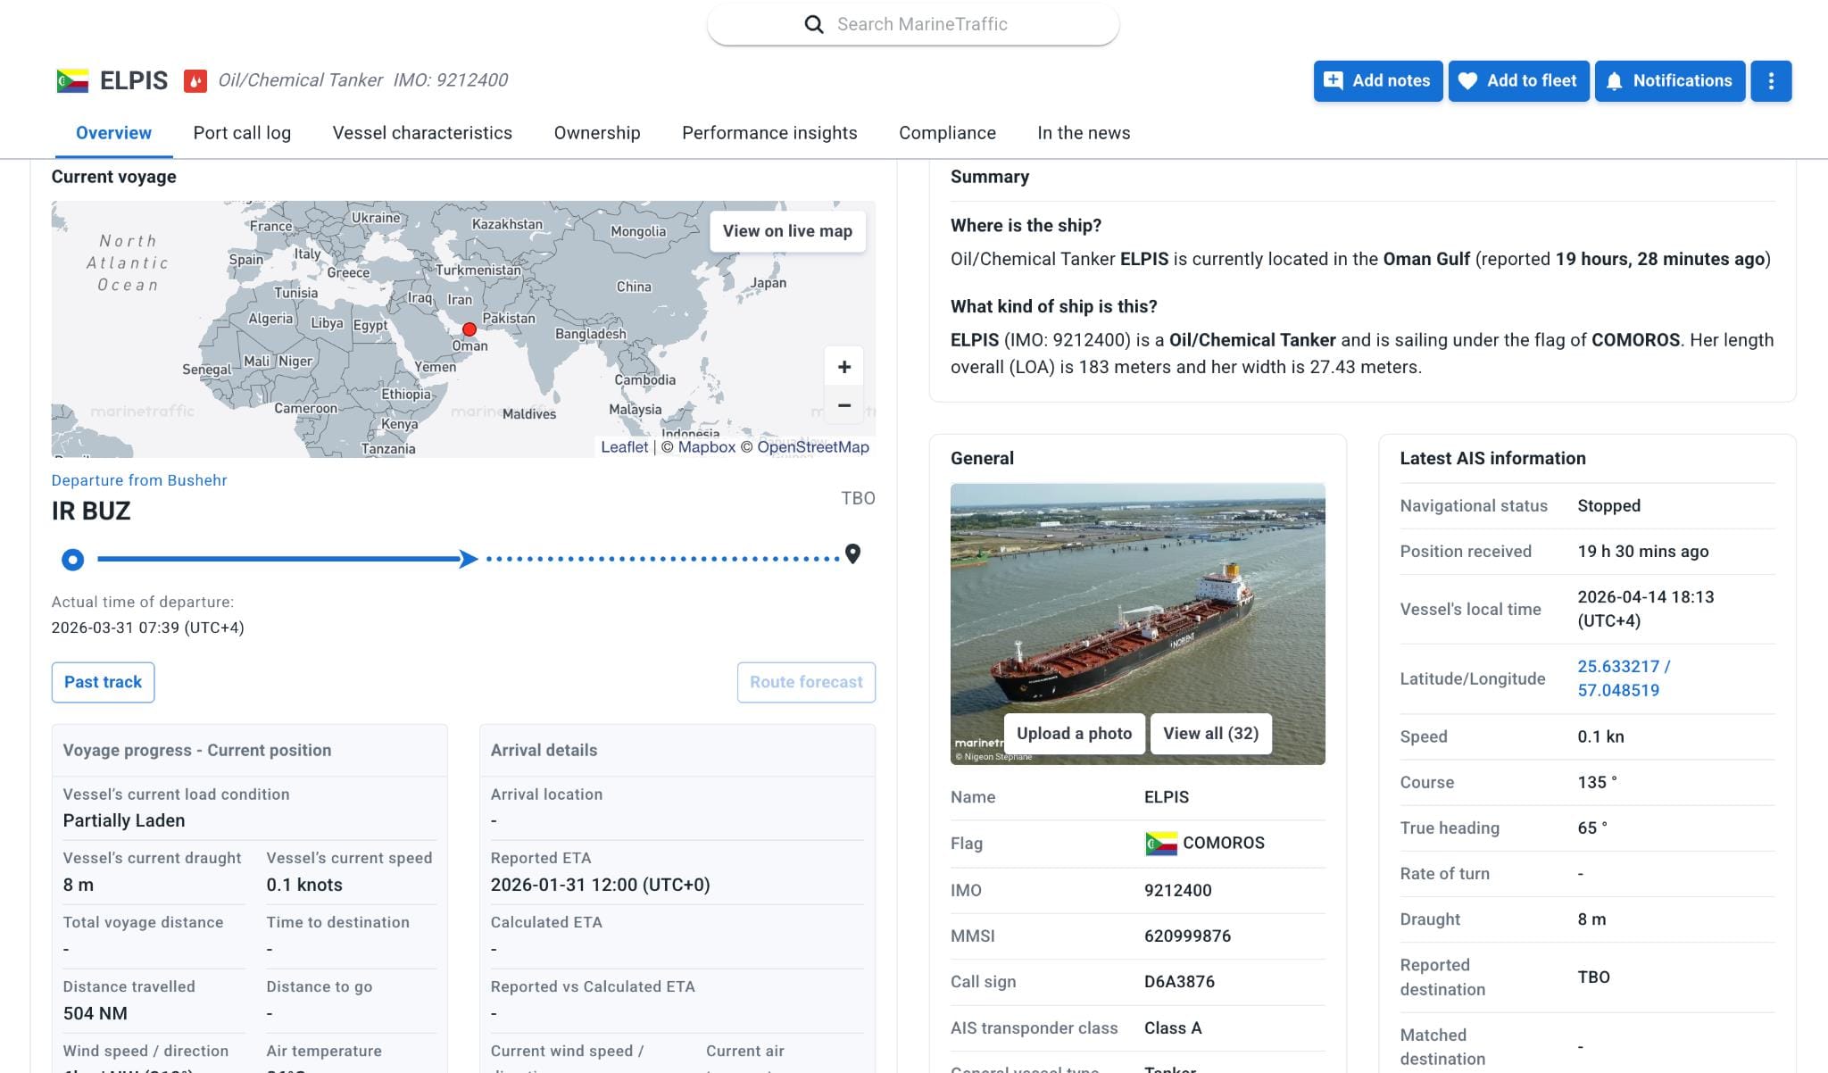Open the latitude/longitude coordinates link
This screenshot has width=1828, height=1073.
1623,678
